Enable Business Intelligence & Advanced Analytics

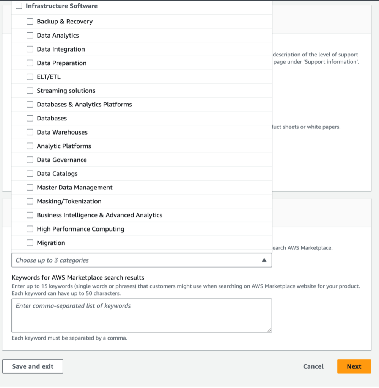30,215
